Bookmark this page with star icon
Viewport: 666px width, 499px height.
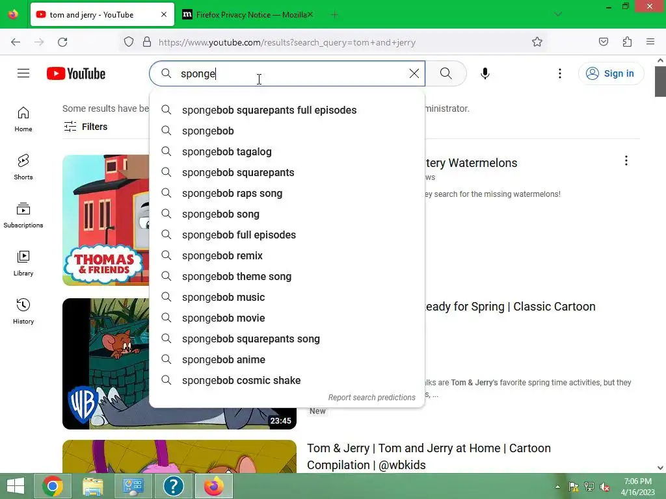click(x=537, y=42)
